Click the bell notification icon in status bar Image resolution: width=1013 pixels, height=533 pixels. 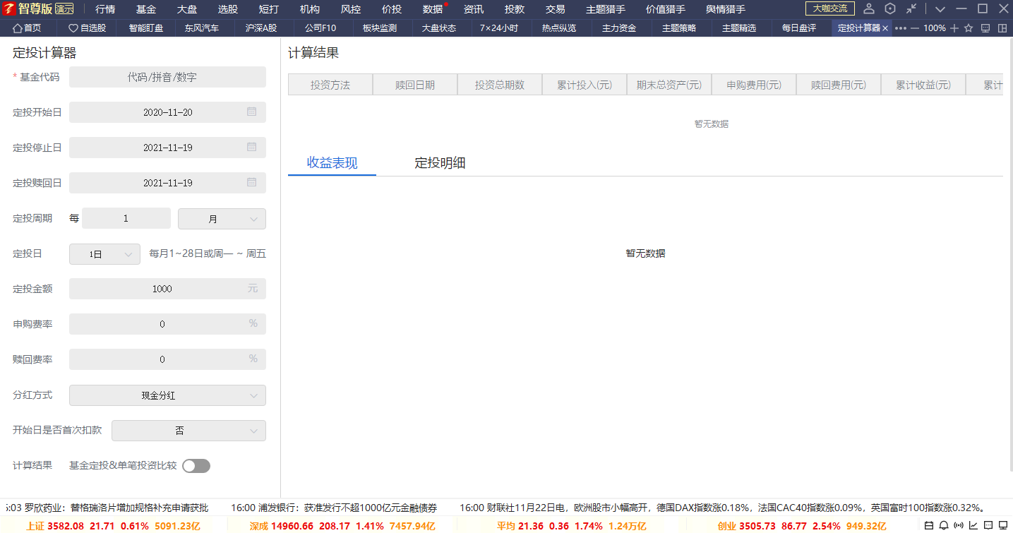[x=943, y=525]
